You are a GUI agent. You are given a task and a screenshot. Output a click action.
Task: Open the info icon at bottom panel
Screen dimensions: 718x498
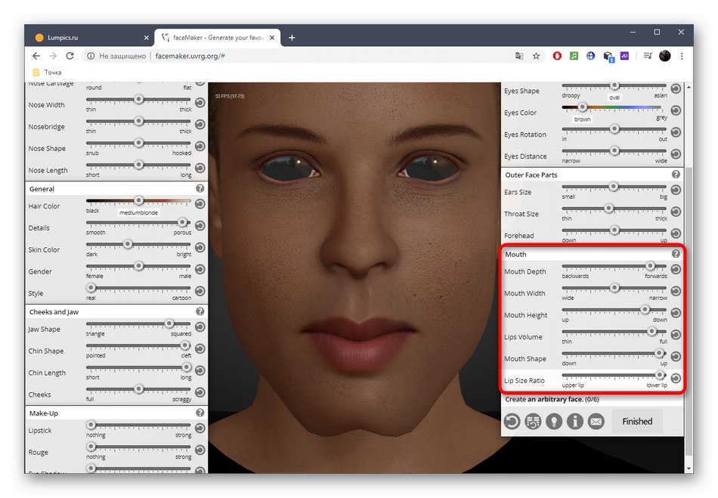pos(575,422)
